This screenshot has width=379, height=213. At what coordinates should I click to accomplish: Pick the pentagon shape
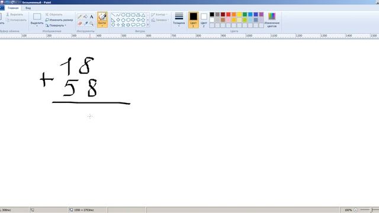tap(123, 20)
